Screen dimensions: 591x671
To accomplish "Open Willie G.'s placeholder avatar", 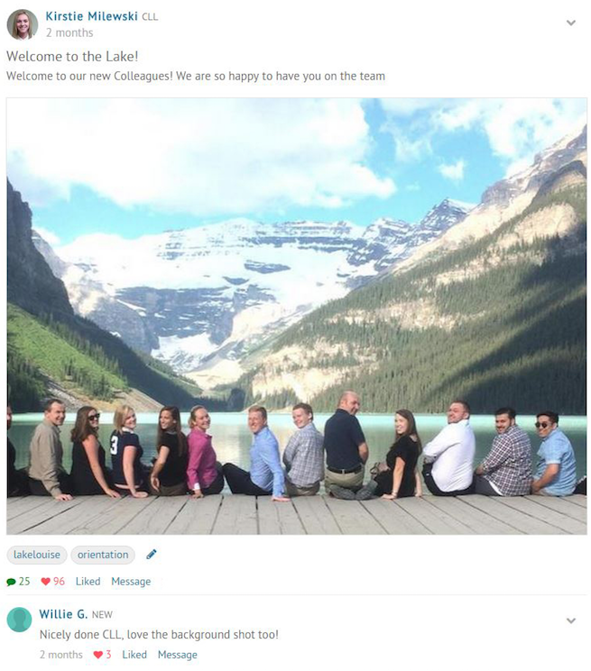I will click(20, 620).
